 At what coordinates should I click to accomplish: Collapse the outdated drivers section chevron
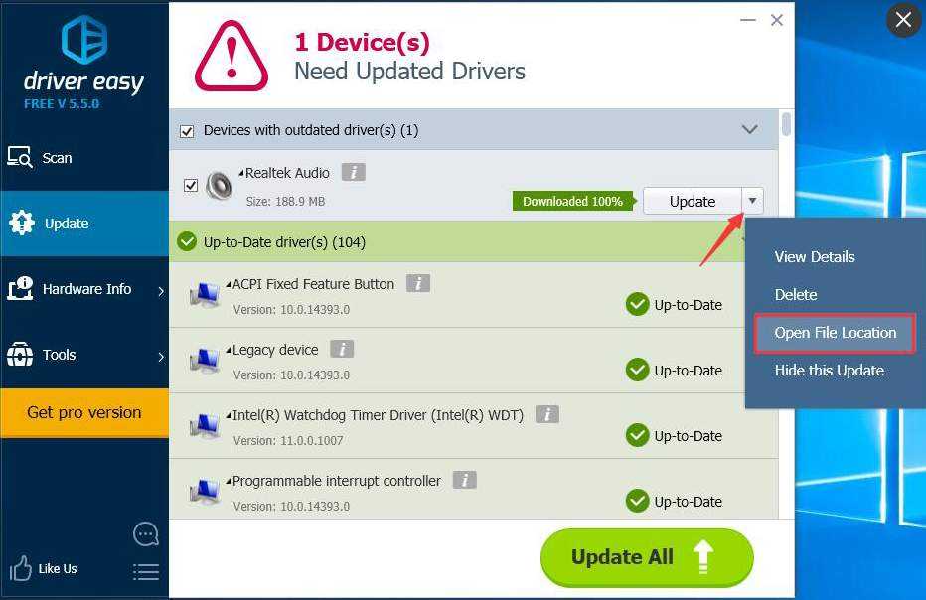point(749,129)
